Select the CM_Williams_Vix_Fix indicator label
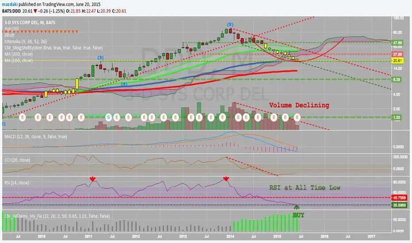 pos(57,216)
